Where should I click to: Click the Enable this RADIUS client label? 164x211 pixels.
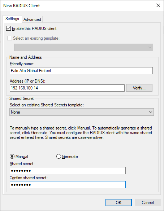(34, 28)
